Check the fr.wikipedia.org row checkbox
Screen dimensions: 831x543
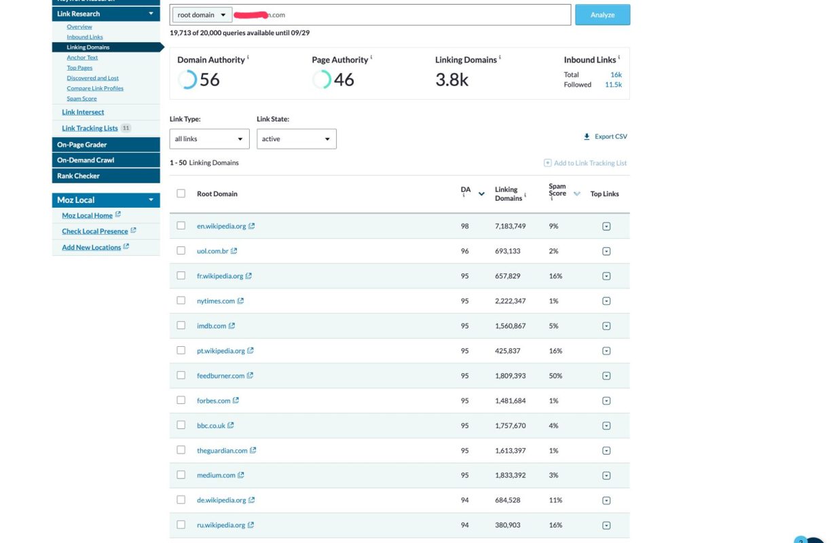pyautogui.click(x=181, y=276)
